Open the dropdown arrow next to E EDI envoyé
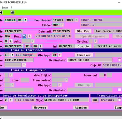The image size is (122, 119). (x=12, y=55)
